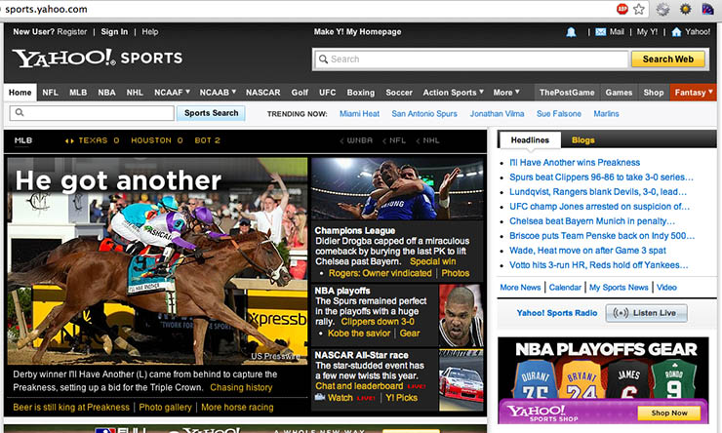This screenshot has height=433, width=722.
Task: Click the browser address bar URL
Action: [x=46, y=9]
